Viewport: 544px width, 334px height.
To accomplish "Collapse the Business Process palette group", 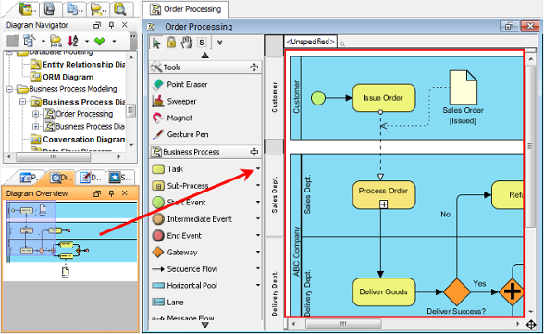I will click(254, 152).
